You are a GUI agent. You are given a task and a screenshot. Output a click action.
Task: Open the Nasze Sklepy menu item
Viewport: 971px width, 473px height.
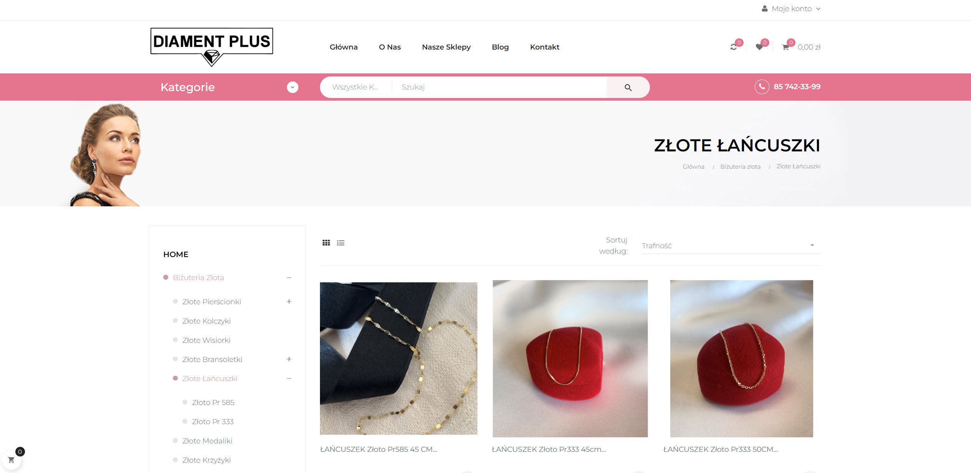click(446, 47)
